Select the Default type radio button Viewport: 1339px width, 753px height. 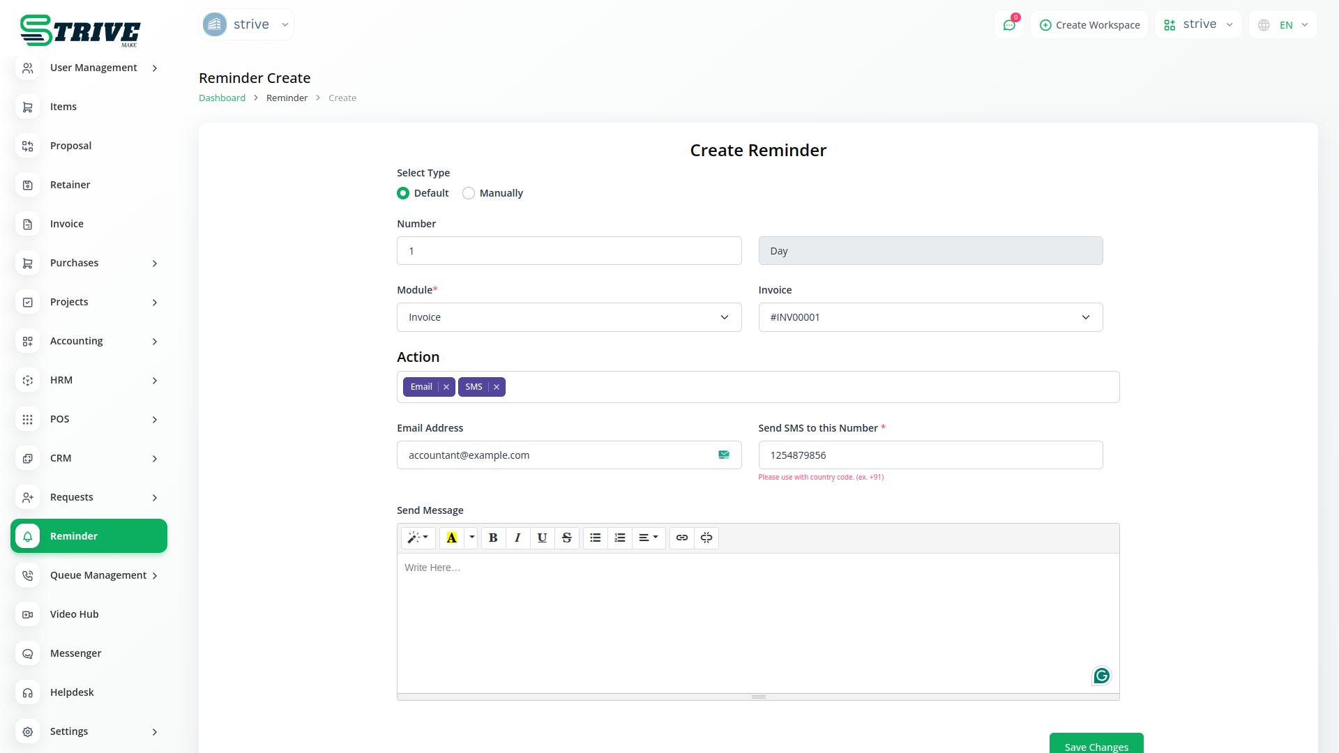click(403, 193)
